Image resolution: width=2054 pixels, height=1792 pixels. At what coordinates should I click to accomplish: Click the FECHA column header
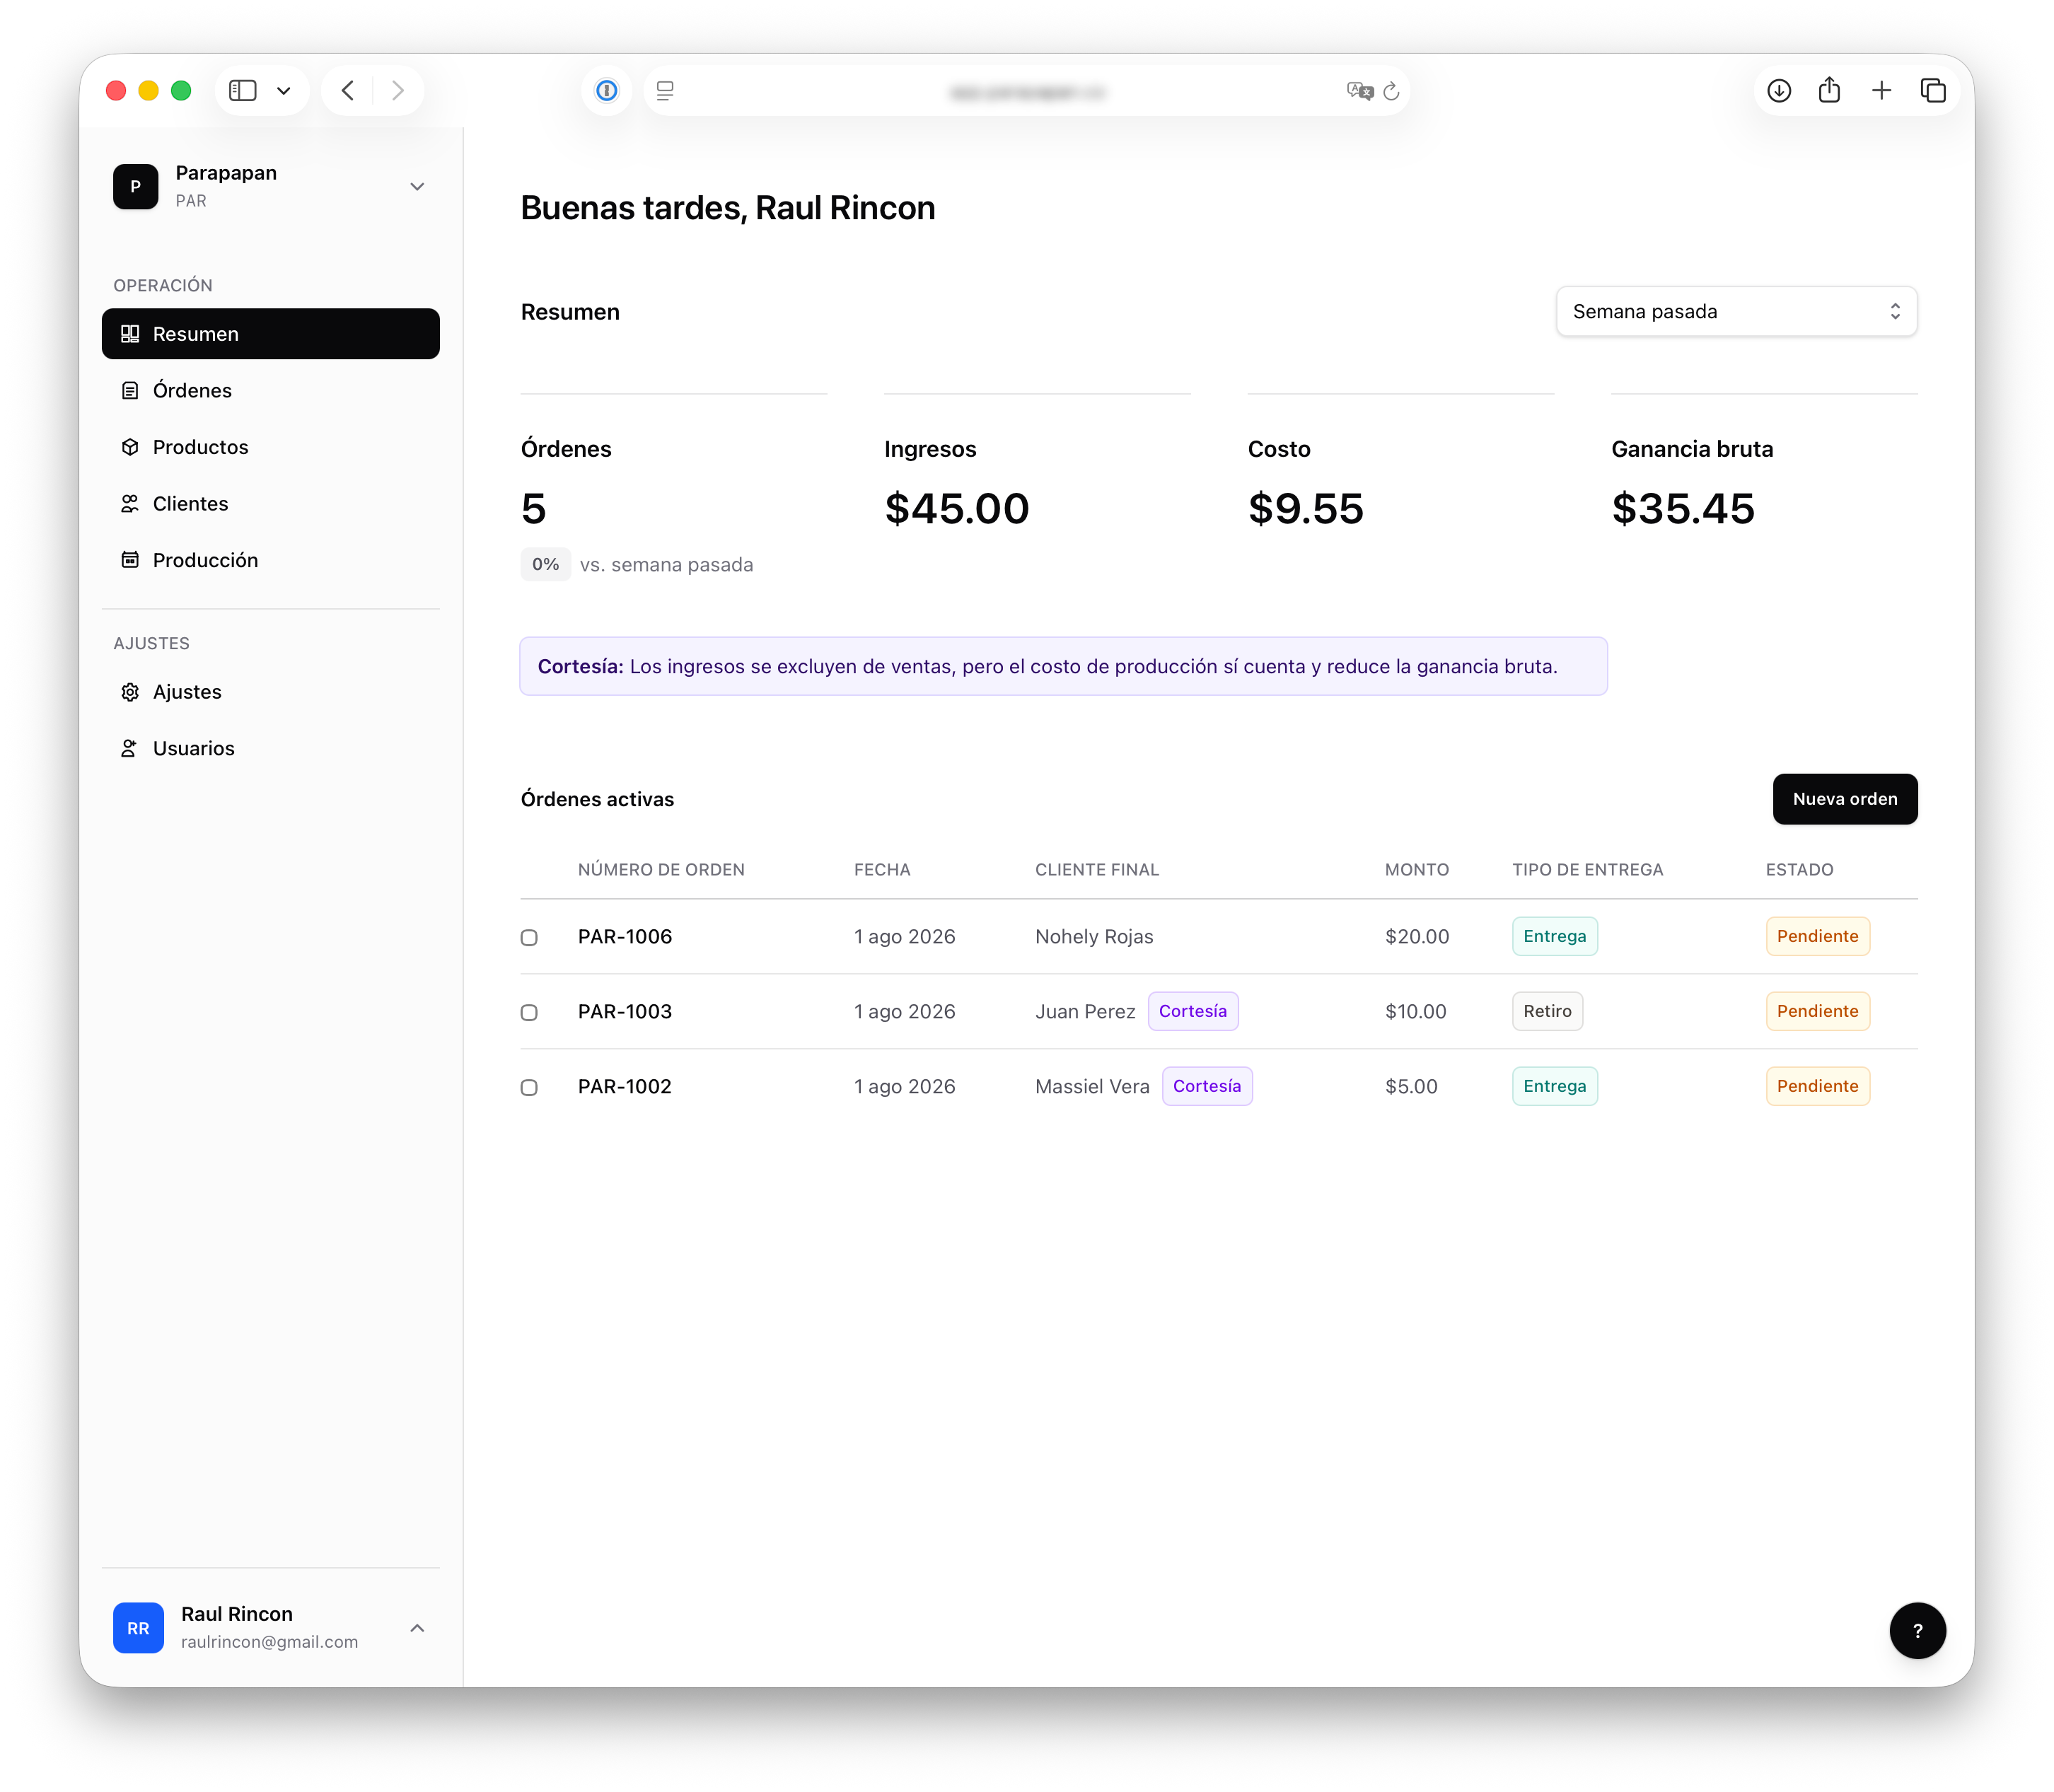click(x=882, y=870)
